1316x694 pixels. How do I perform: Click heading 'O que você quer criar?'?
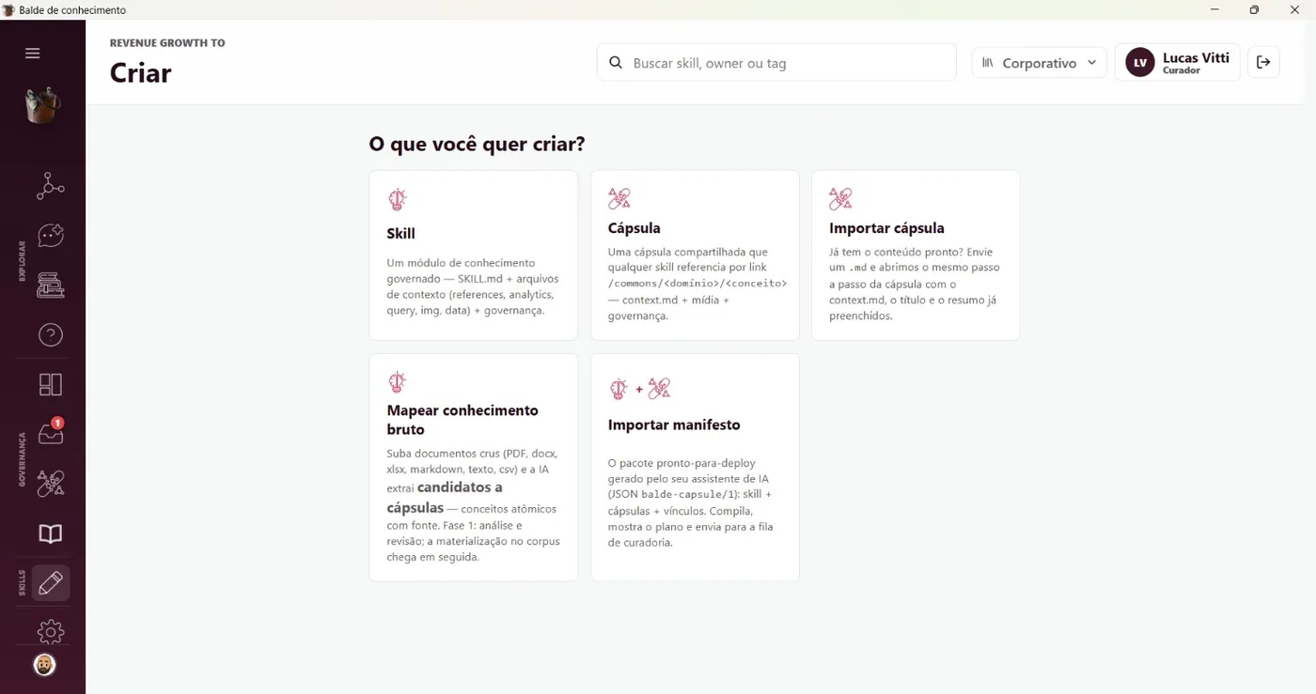[477, 144]
